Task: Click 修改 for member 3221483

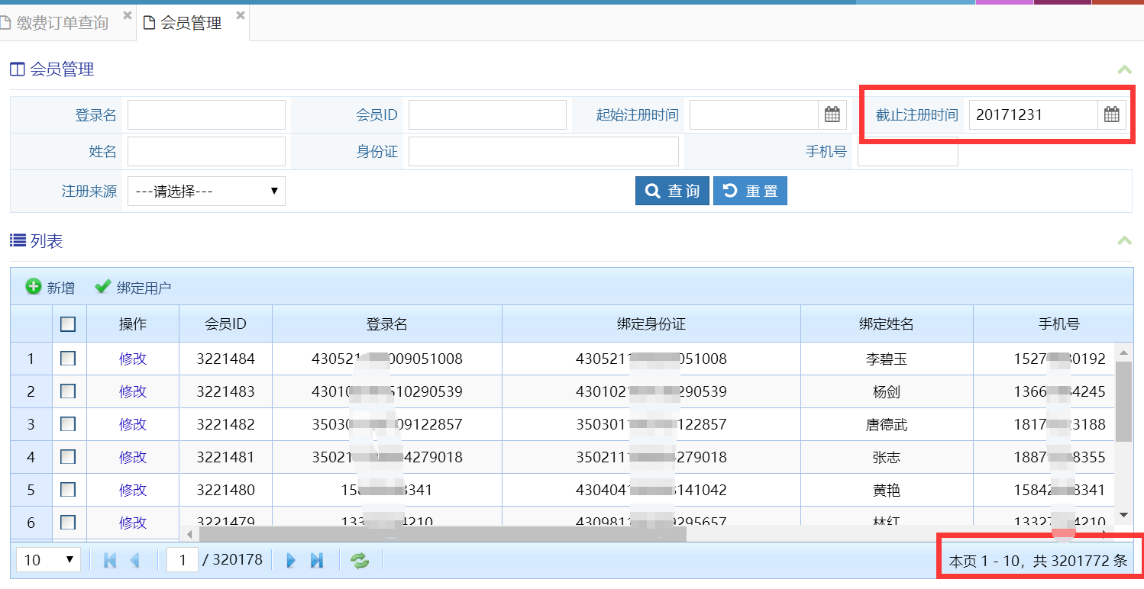Action: pos(133,391)
